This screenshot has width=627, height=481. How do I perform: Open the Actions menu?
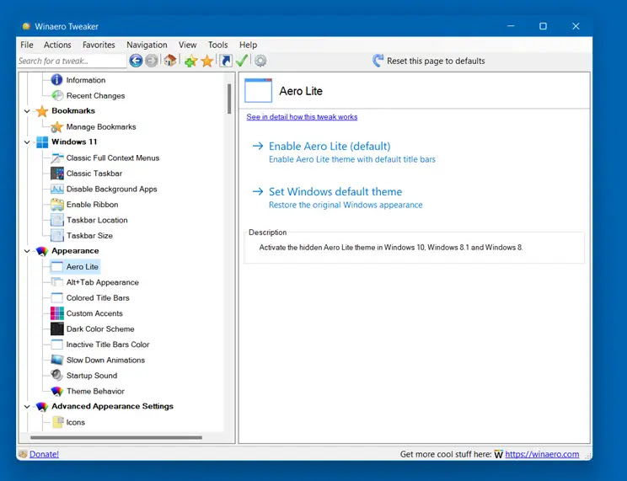point(57,45)
